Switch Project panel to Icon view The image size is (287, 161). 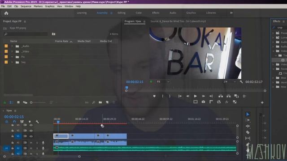tap(18, 102)
